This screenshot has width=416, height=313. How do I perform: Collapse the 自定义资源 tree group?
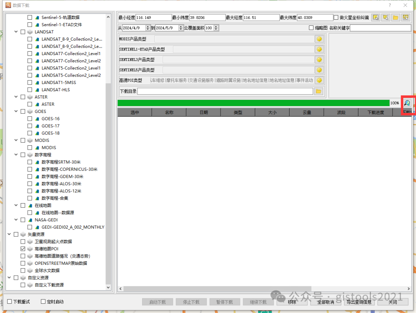click(x=9, y=278)
